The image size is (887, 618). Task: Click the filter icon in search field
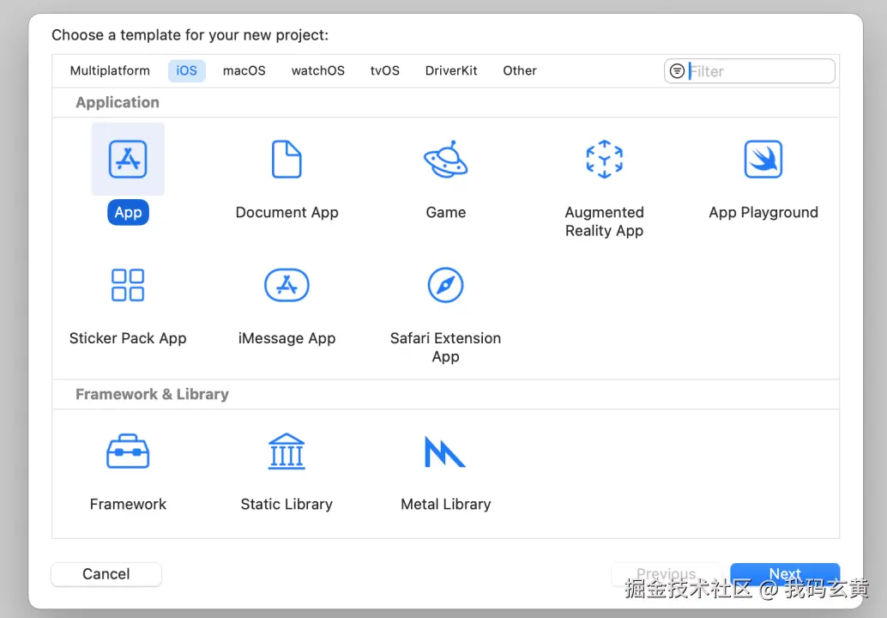pyautogui.click(x=677, y=70)
